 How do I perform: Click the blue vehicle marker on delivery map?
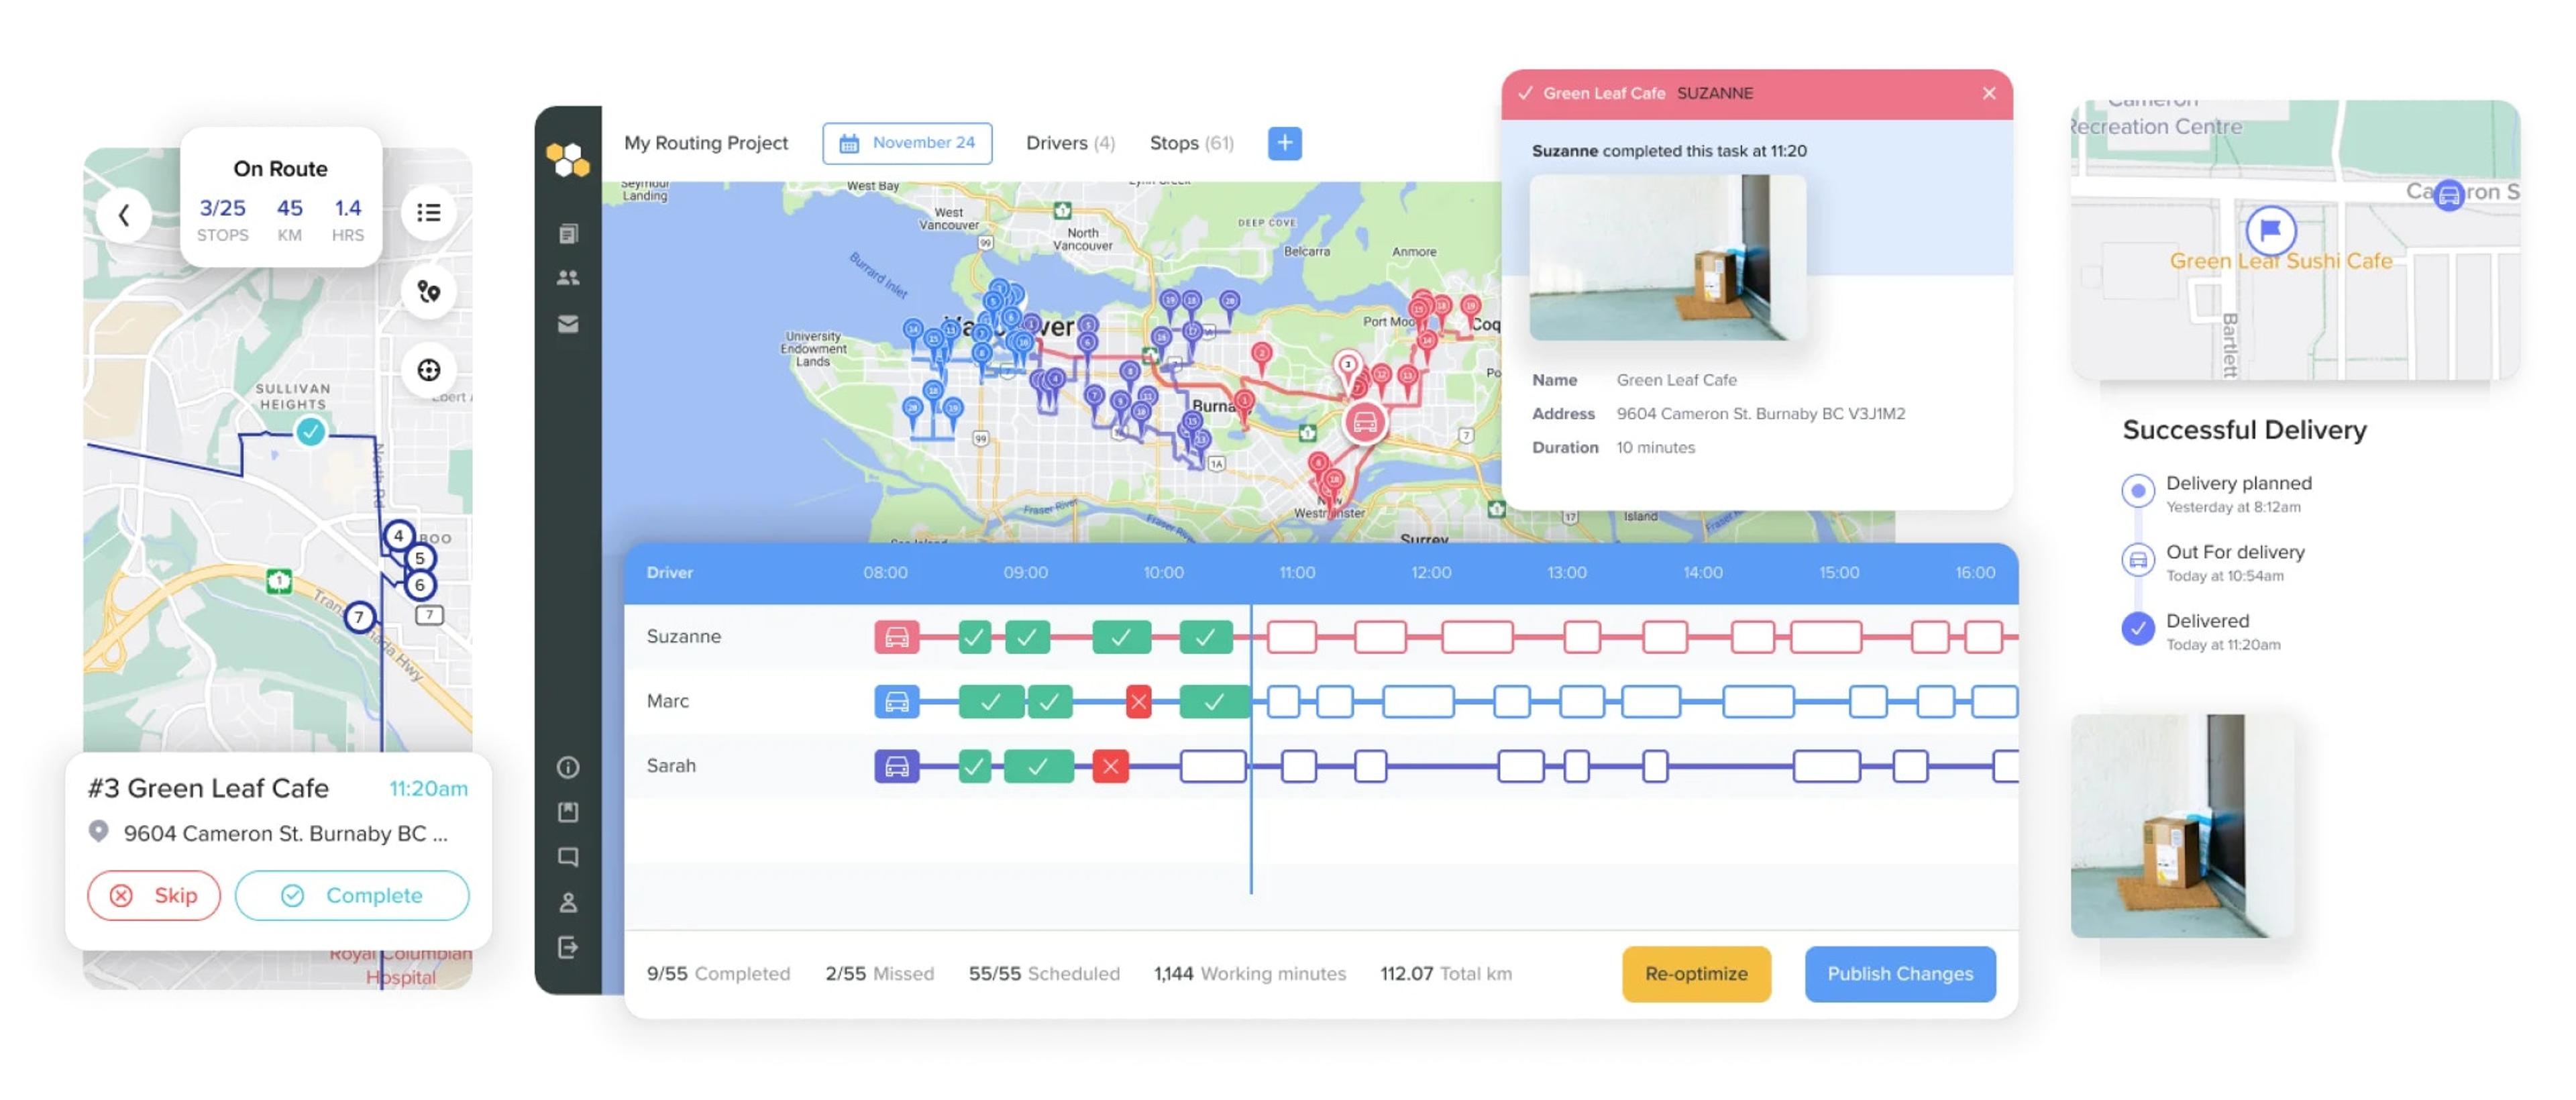[x=2449, y=195]
